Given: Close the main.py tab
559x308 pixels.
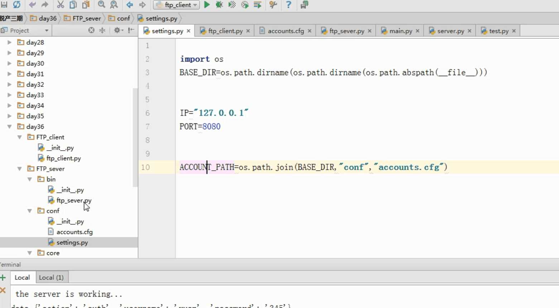Looking at the screenshot, I should pos(418,31).
